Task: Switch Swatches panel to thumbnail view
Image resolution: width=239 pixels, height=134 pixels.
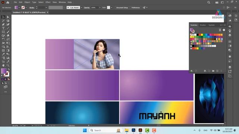Action: pyautogui.click(x=224, y=30)
